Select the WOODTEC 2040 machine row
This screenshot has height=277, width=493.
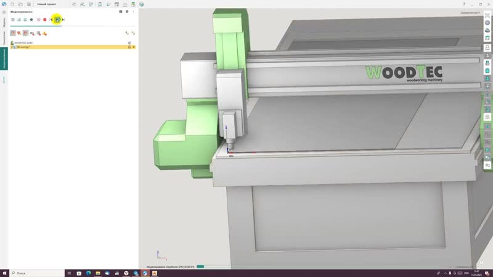(x=73, y=42)
